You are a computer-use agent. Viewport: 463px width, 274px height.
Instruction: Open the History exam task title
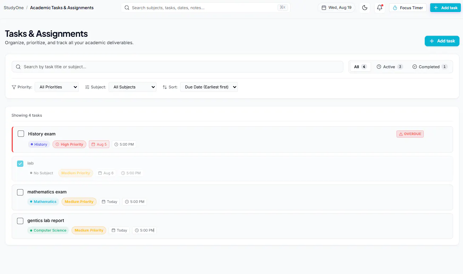[42, 134]
